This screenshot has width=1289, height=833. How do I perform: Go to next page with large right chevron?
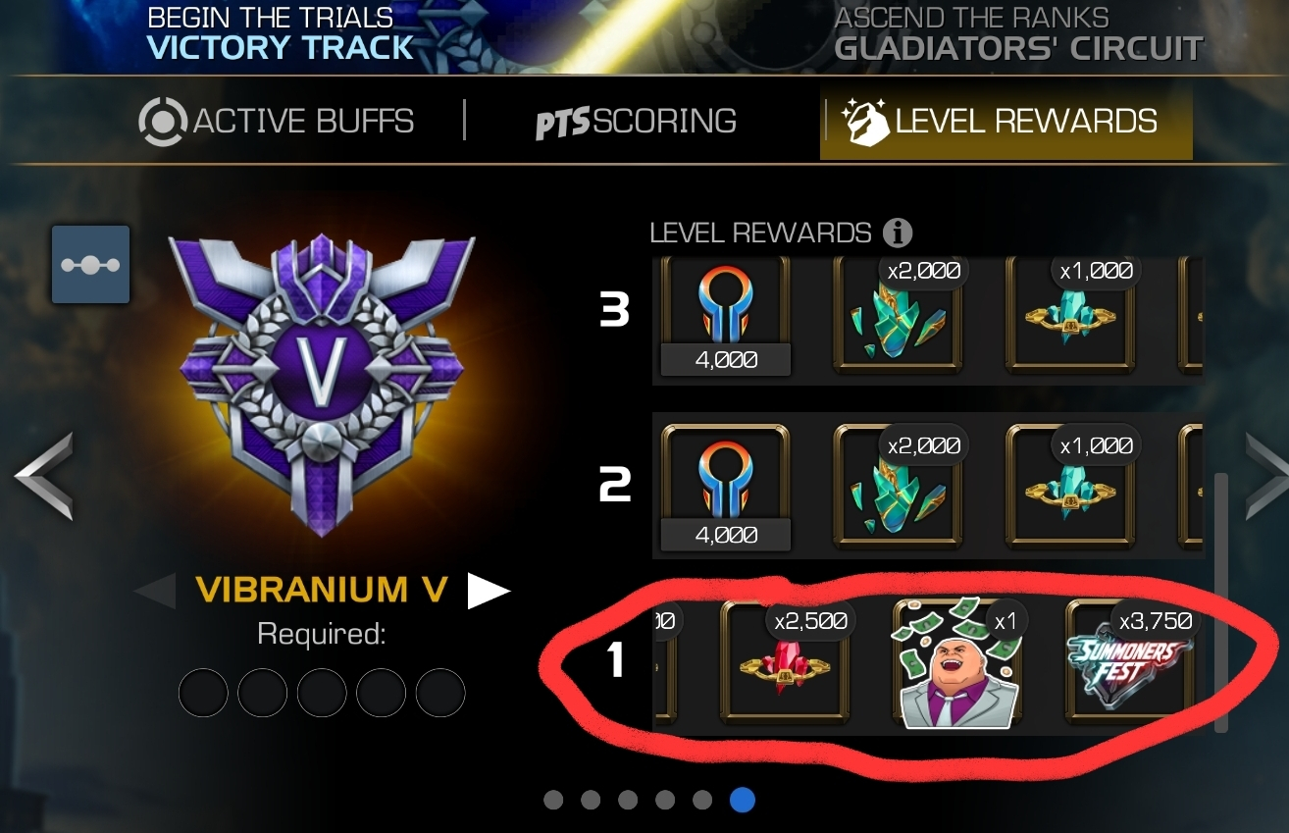[x=1265, y=475]
